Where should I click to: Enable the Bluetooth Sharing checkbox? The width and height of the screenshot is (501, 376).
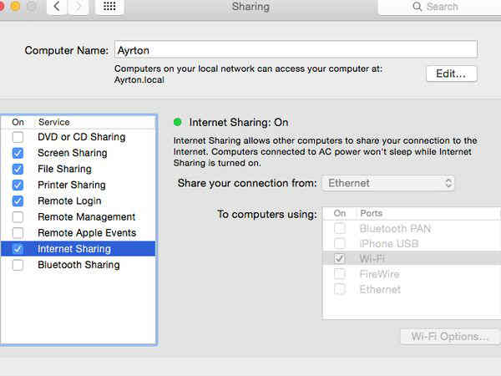(x=18, y=265)
